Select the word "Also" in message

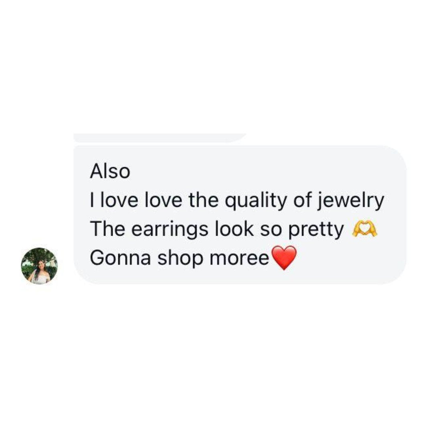[x=110, y=171]
